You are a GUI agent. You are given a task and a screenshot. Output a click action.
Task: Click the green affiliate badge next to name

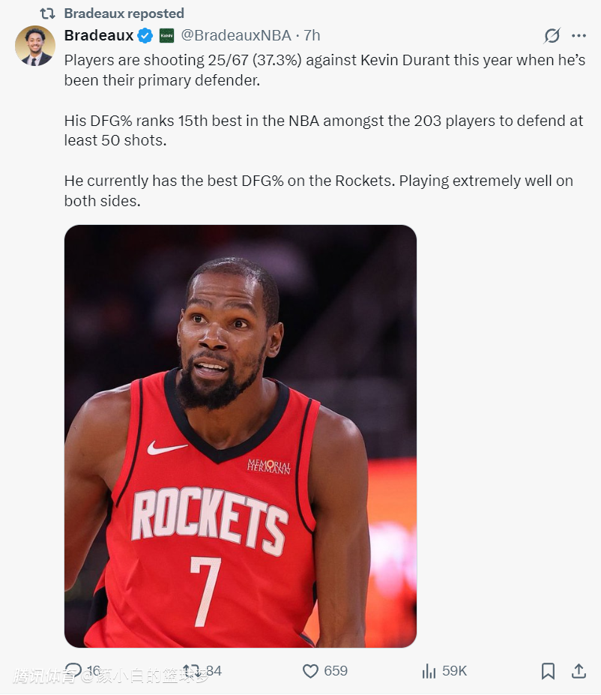[166, 35]
